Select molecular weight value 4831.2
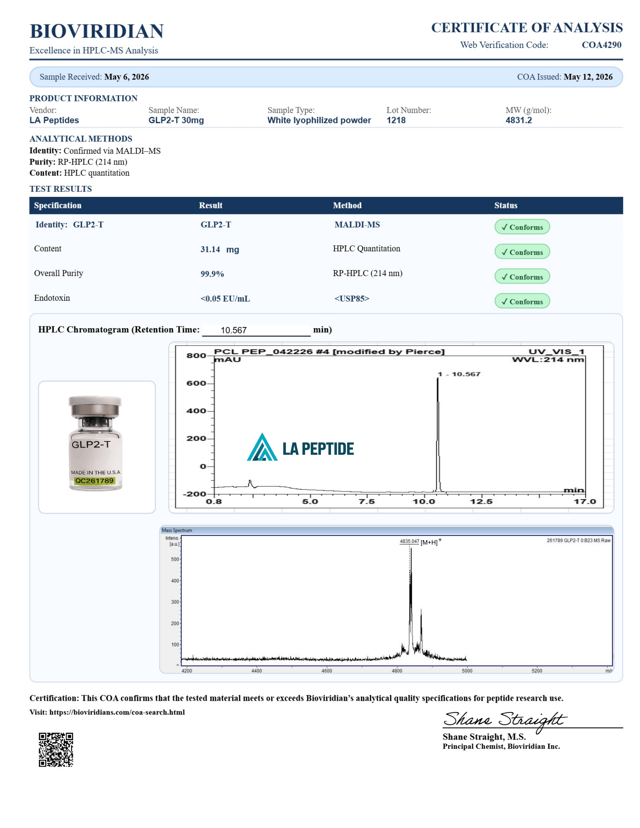This screenshot has height=828, width=640. pyautogui.click(x=518, y=120)
